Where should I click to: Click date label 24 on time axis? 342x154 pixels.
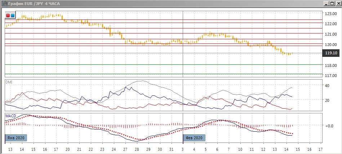click(114, 149)
